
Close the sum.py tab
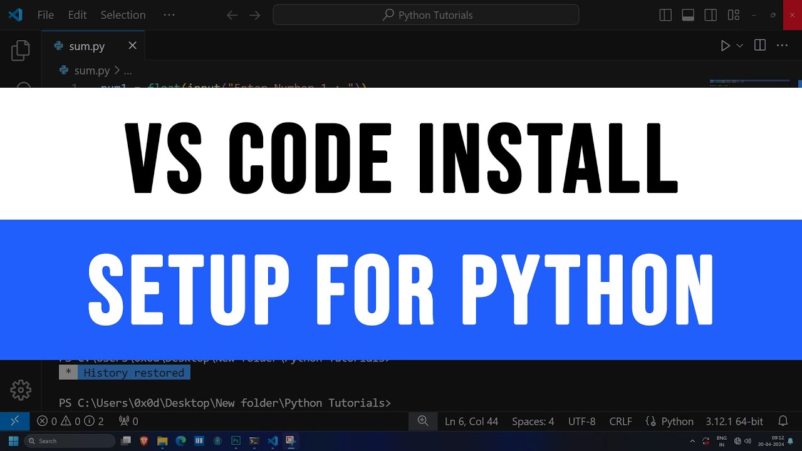pyautogui.click(x=132, y=46)
